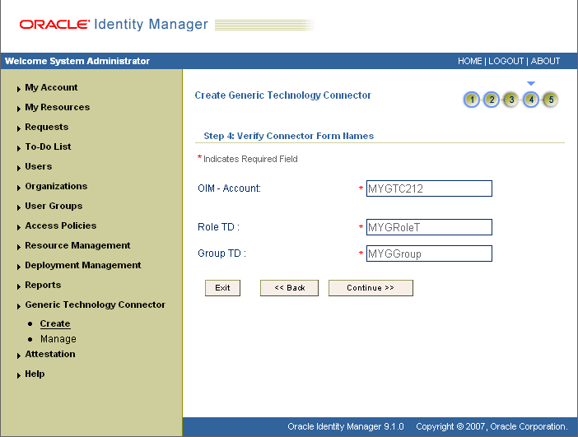Viewport: 578px width, 437px height.
Task: Click 'Oracle Identity Manager 9.1.0' footer text
Action: coord(346,426)
